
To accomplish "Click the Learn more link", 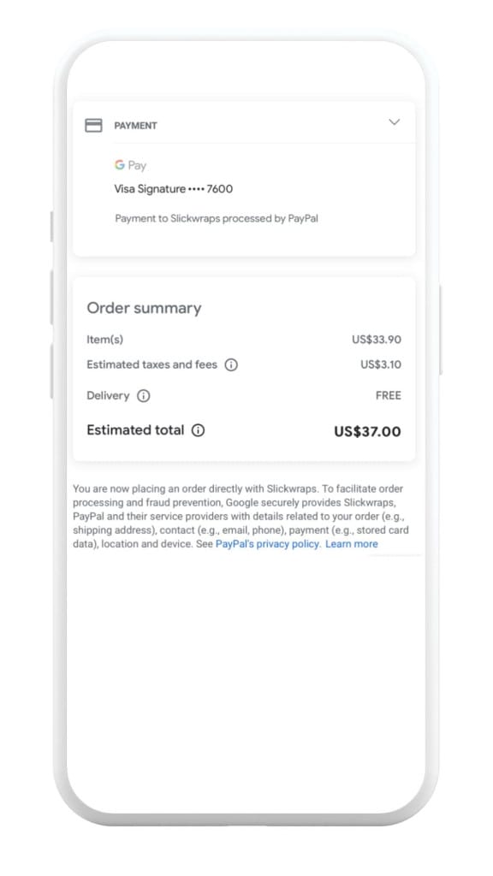I will (x=352, y=543).
